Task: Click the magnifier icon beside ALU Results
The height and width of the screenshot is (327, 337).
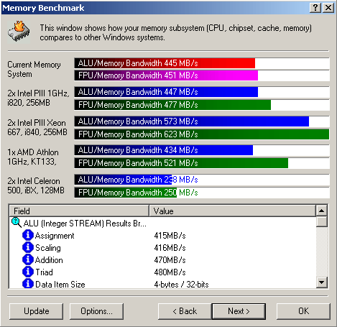Action: 17,223
